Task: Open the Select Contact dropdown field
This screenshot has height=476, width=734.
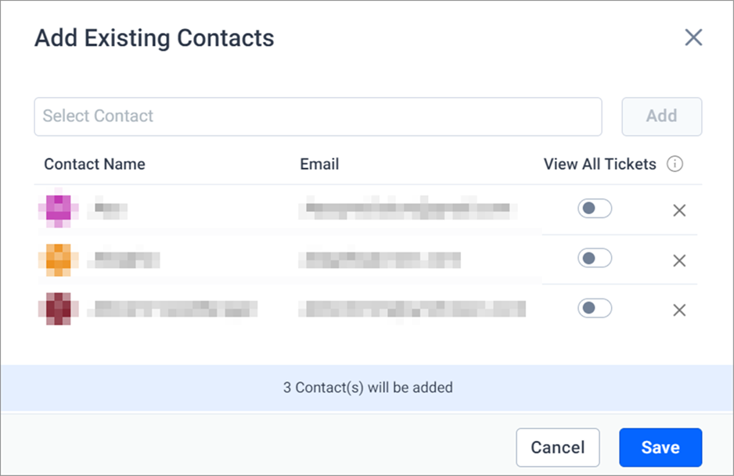Action: click(318, 116)
